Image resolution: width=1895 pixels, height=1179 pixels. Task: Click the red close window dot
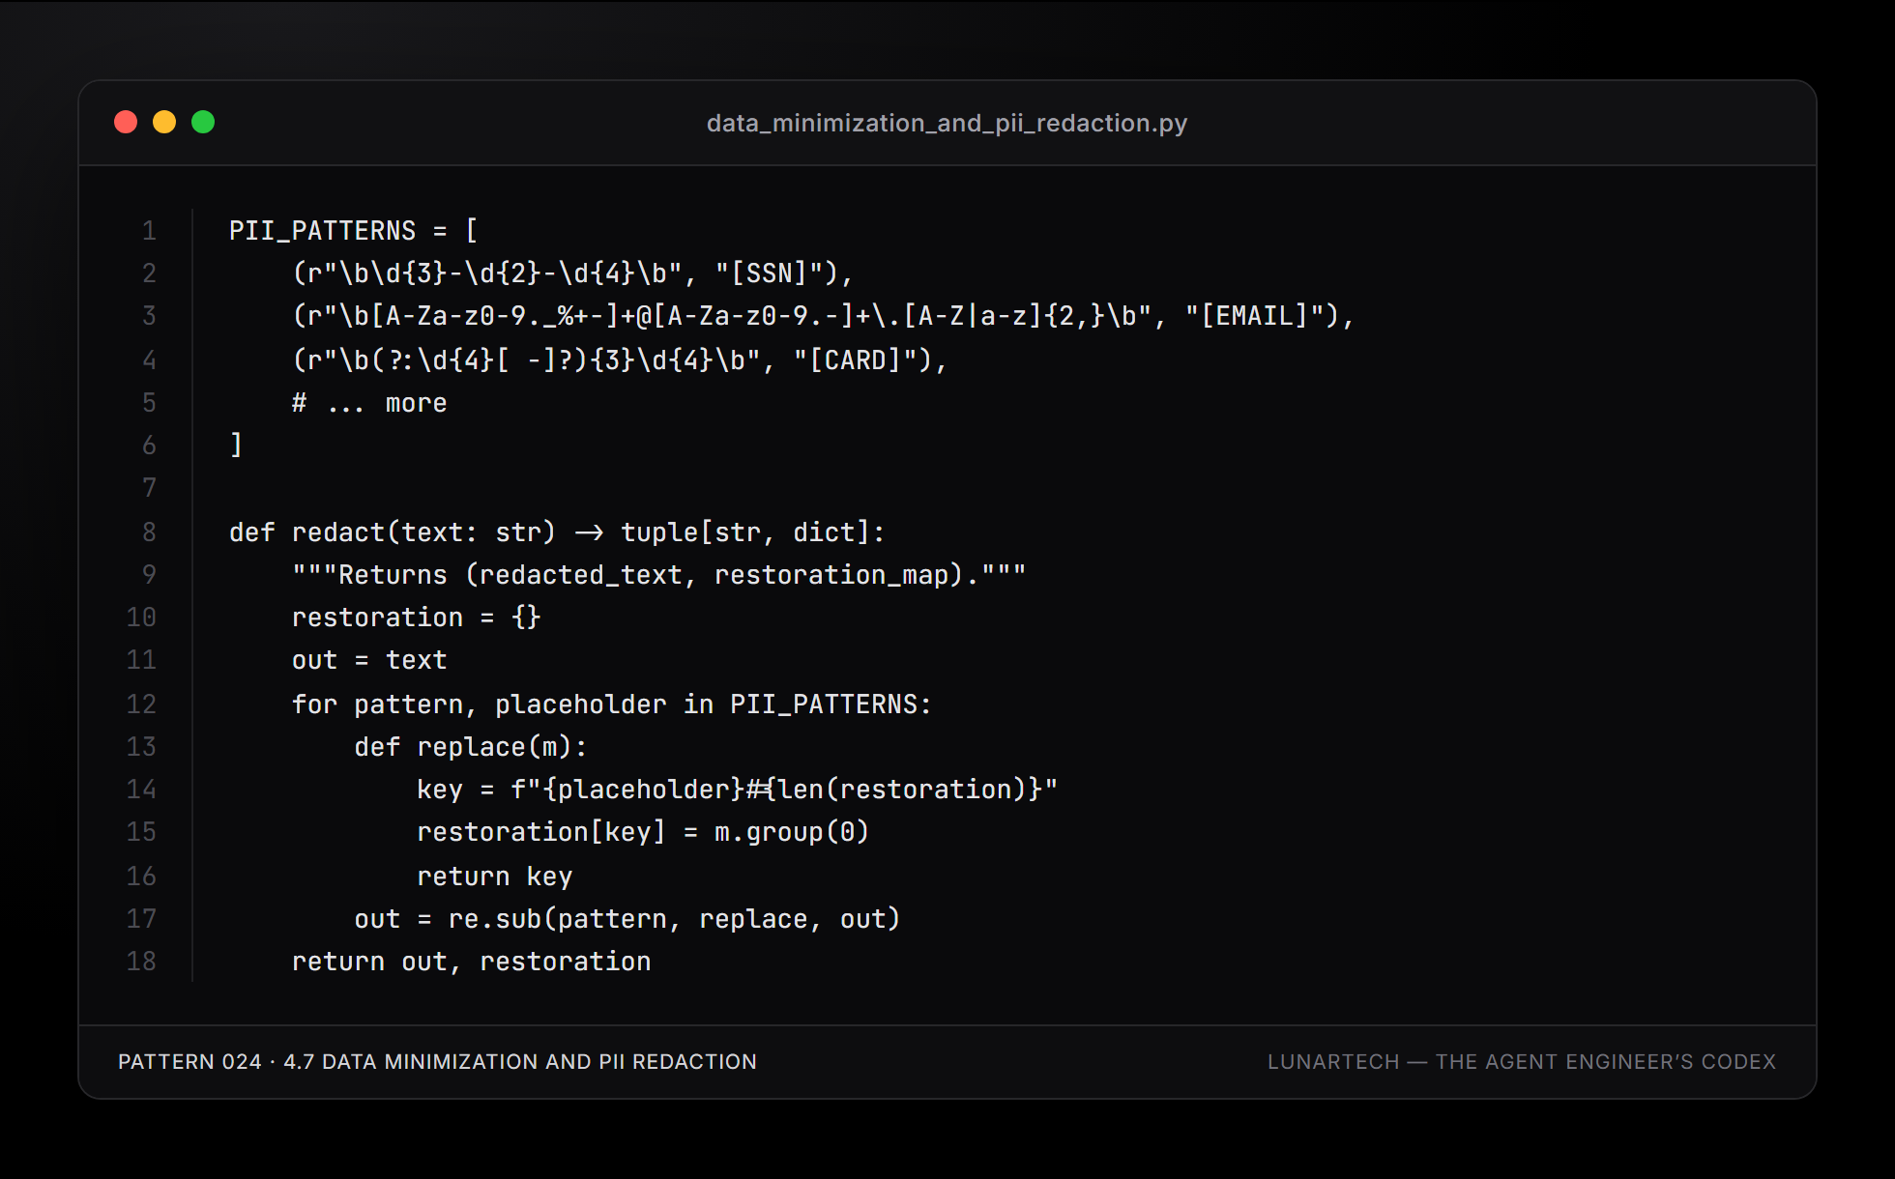coord(126,122)
